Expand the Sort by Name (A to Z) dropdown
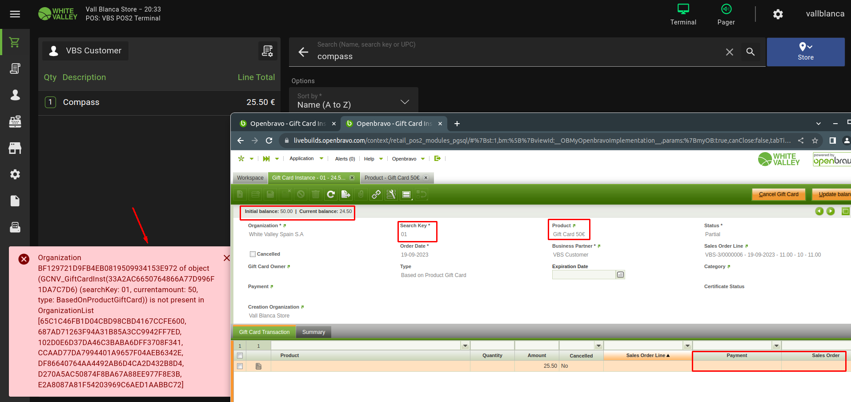 click(x=354, y=100)
